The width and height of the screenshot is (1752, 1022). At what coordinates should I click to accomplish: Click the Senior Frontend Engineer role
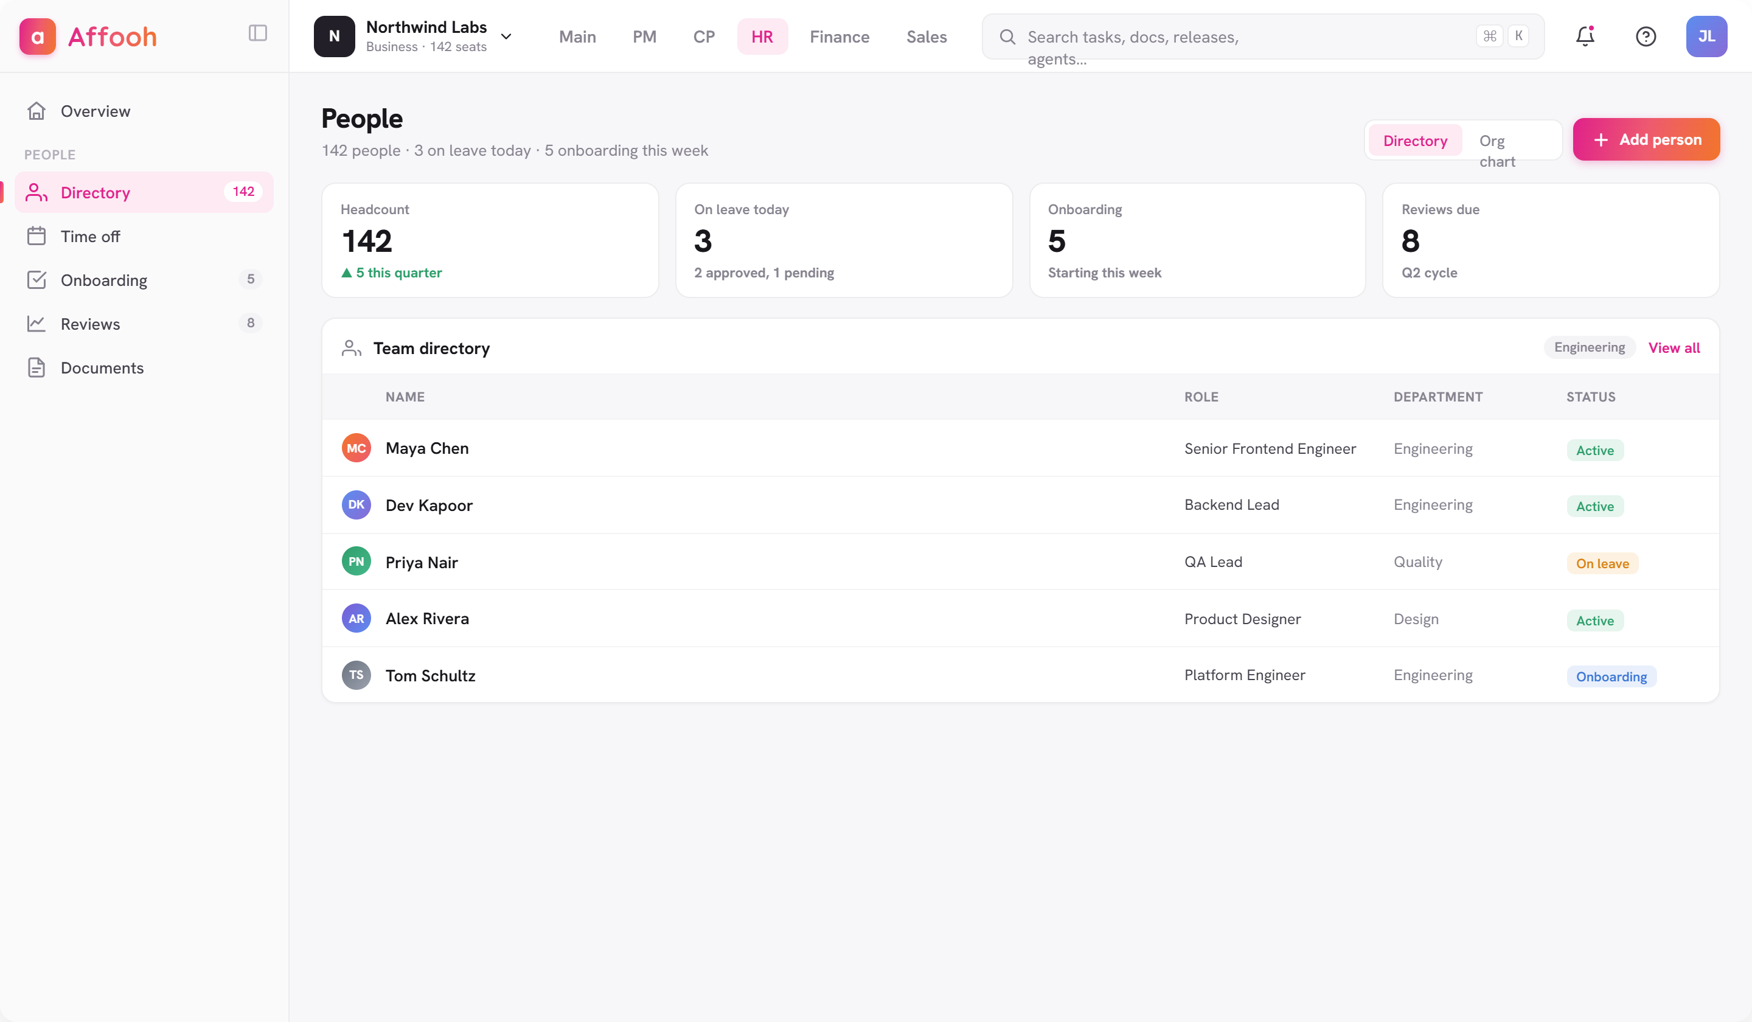click(1270, 449)
